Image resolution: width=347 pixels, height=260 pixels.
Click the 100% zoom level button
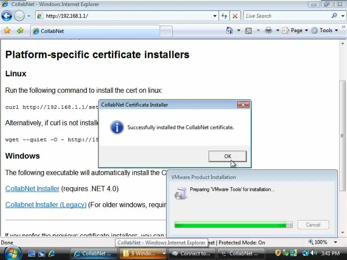point(318,242)
